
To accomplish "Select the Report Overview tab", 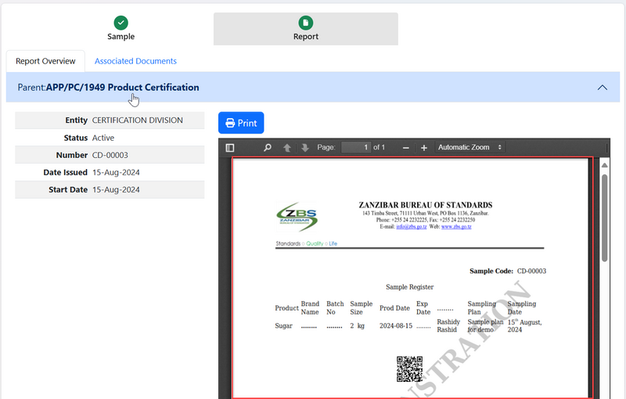I will [x=45, y=61].
